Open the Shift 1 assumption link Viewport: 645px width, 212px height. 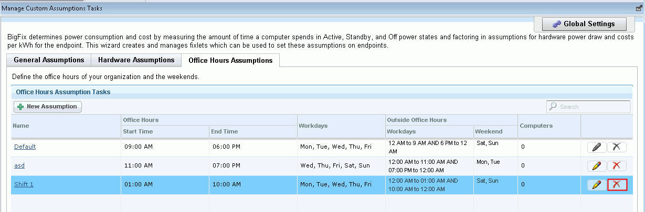click(24, 184)
